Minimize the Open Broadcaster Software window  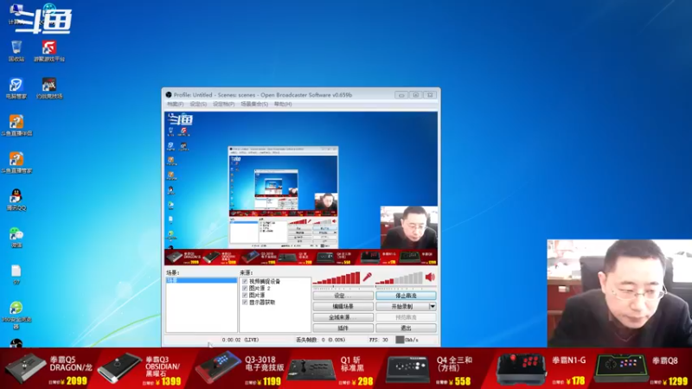click(401, 95)
